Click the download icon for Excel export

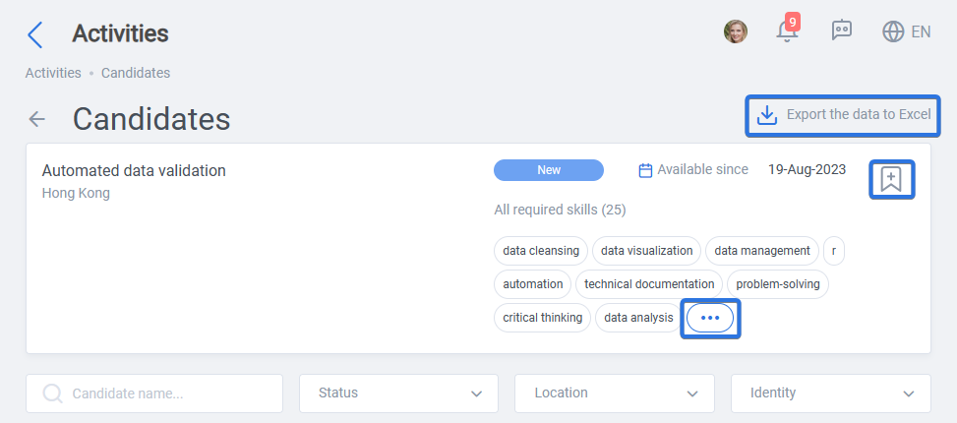pos(766,115)
